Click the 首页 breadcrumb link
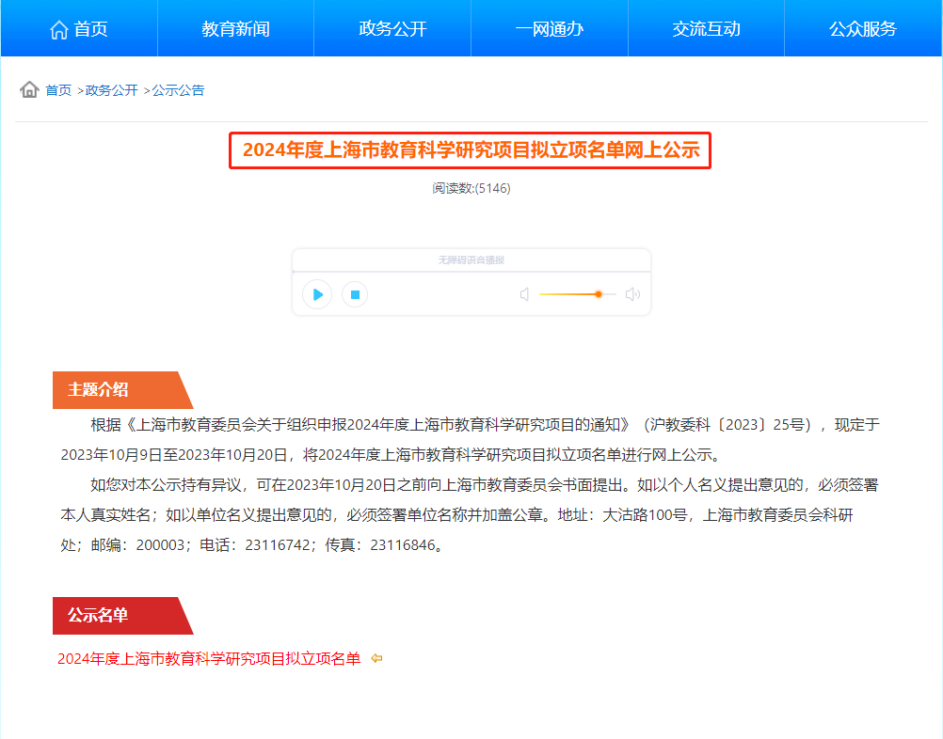943x739 pixels. 58,90
